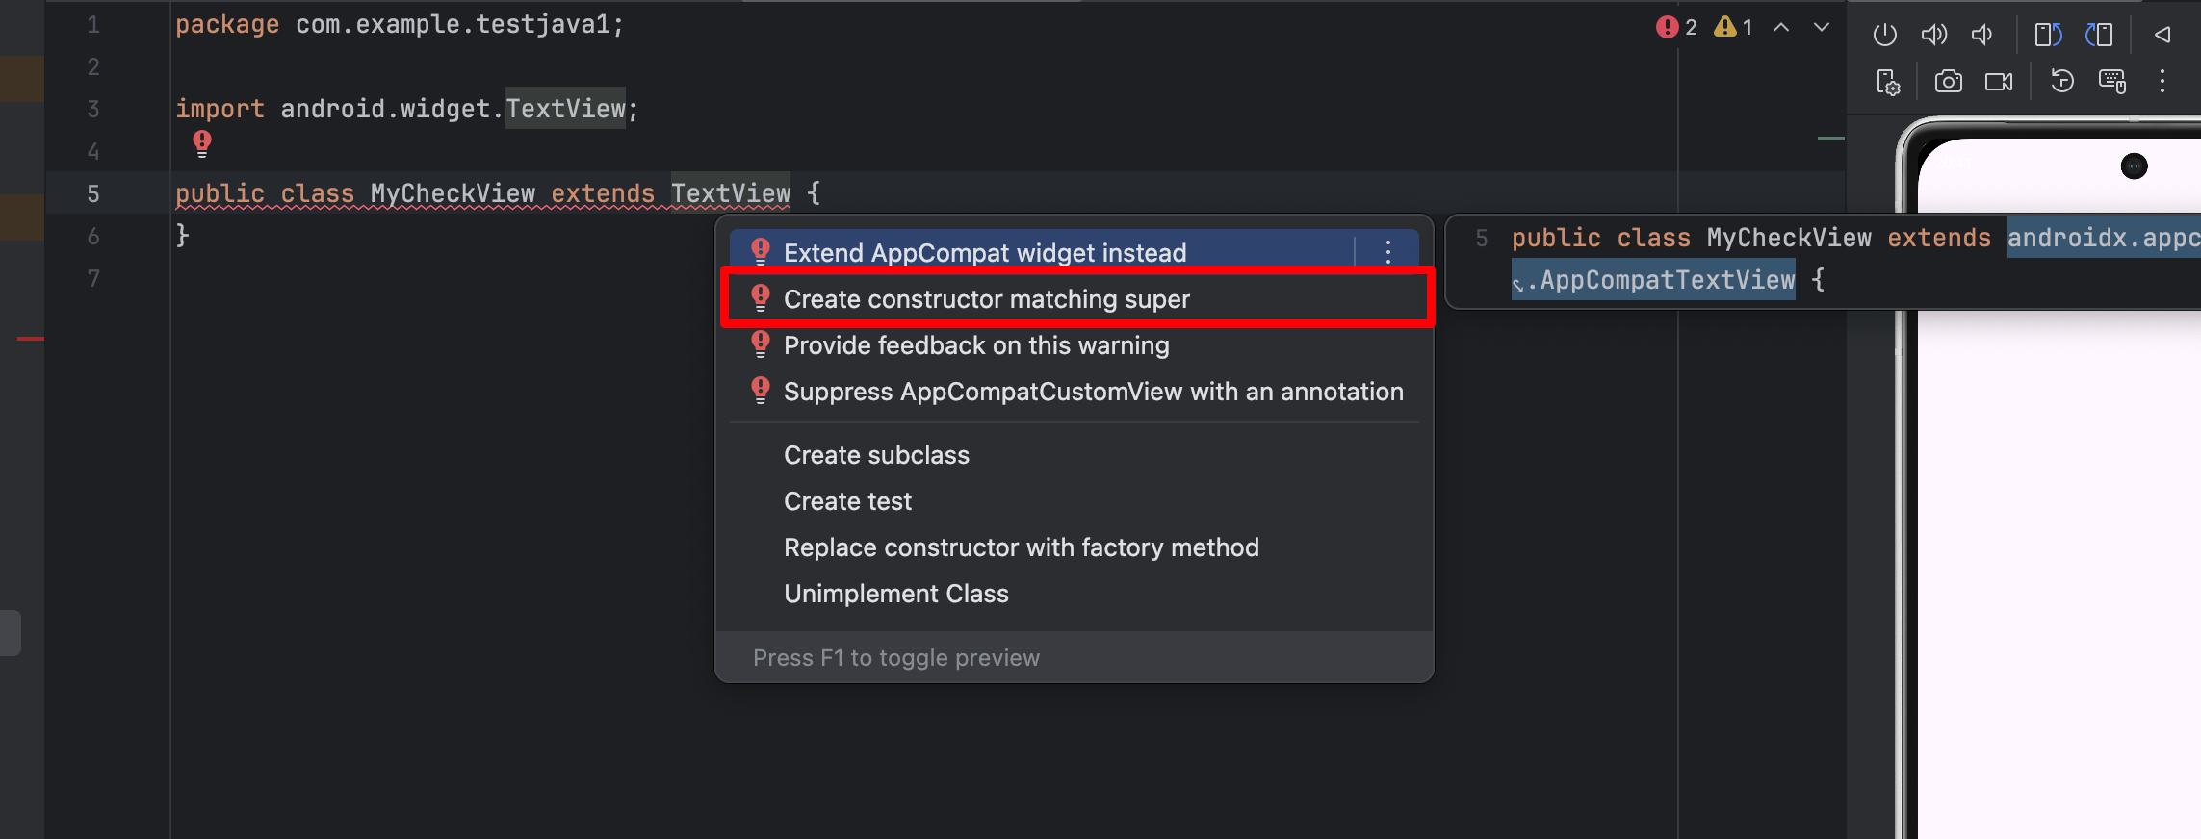
Task: Open more options beside Extend AppCompat widget
Action: pyautogui.click(x=1387, y=252)
